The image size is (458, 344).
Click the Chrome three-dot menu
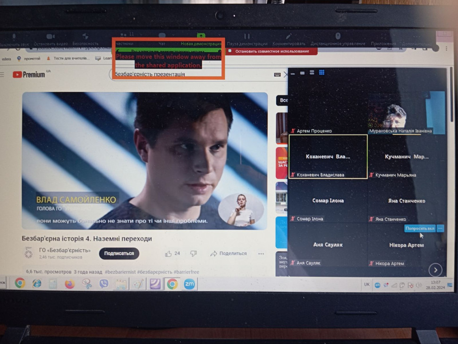pyautogui.click(x=446, y=49)
